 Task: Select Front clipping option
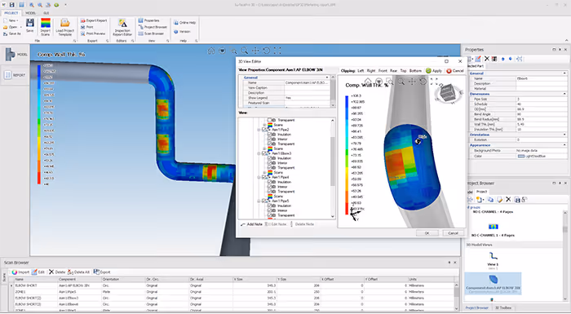(x=383, y=71)
